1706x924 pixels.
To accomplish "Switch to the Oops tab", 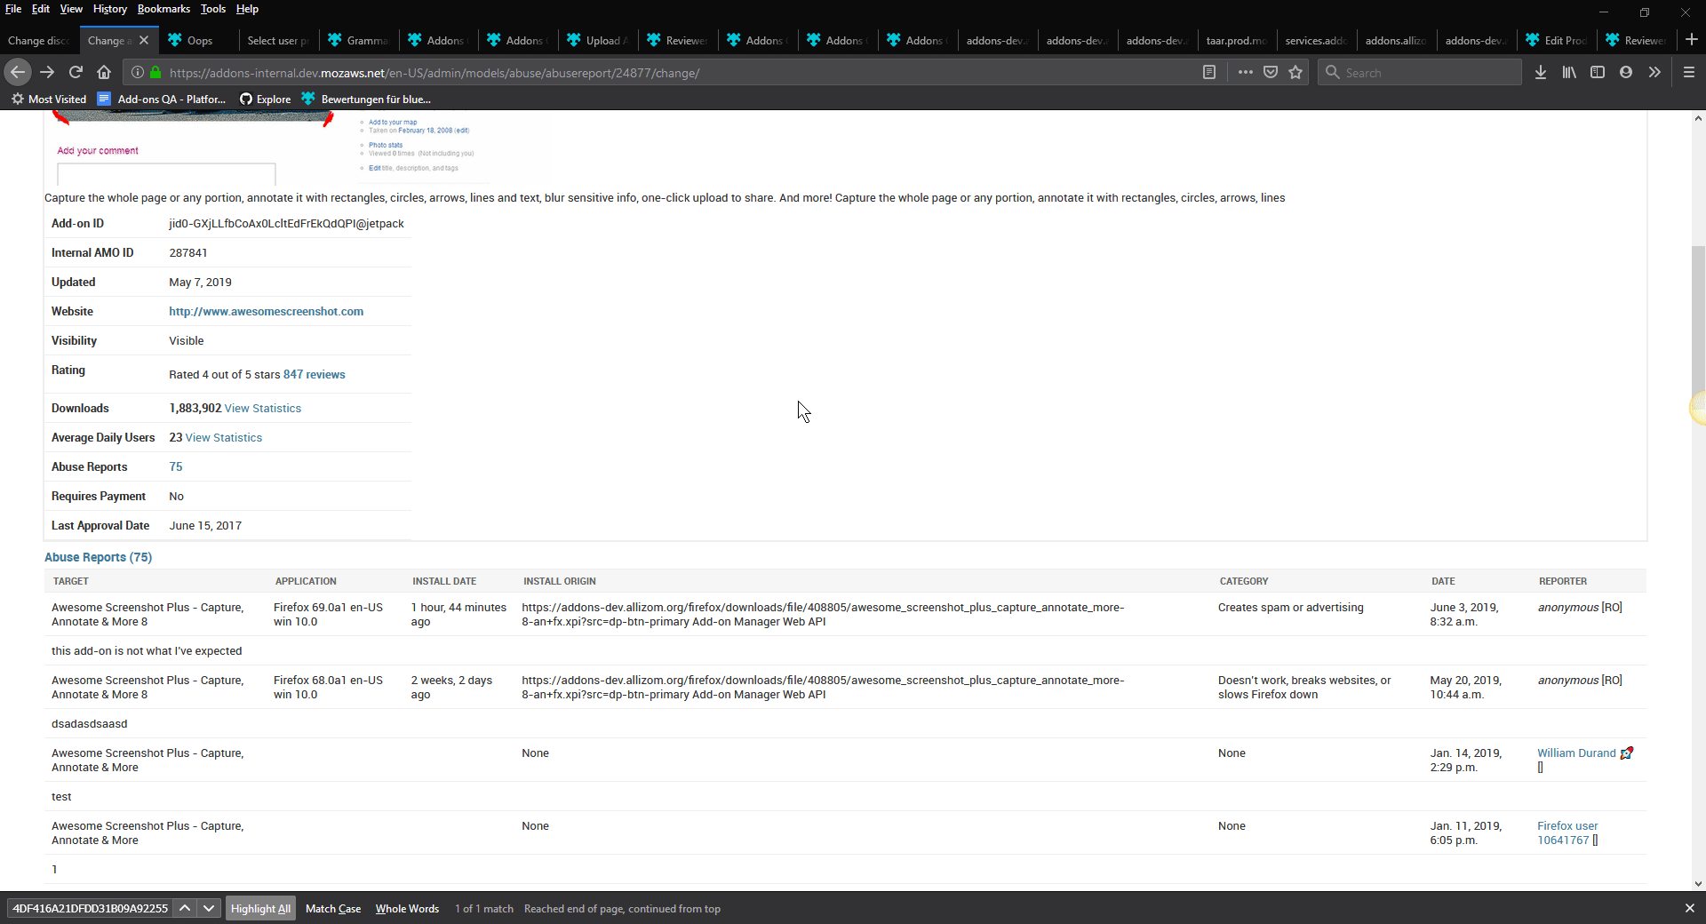I will 199,40.
